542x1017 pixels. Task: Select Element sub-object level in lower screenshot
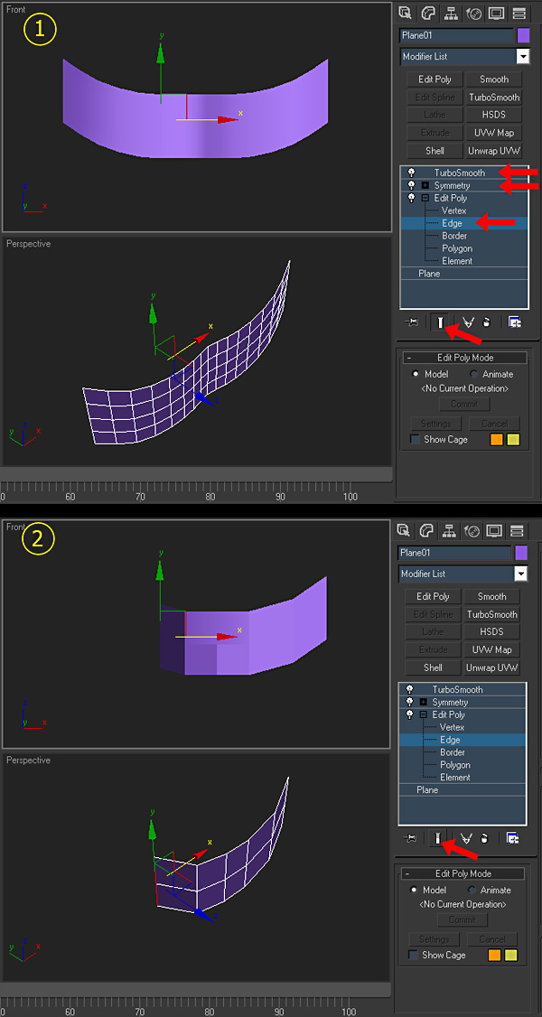pos(455,777)
